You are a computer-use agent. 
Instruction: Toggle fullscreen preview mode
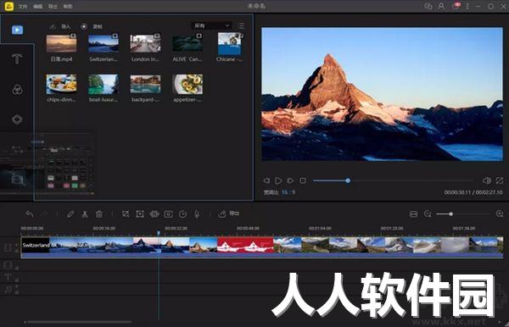500,180
